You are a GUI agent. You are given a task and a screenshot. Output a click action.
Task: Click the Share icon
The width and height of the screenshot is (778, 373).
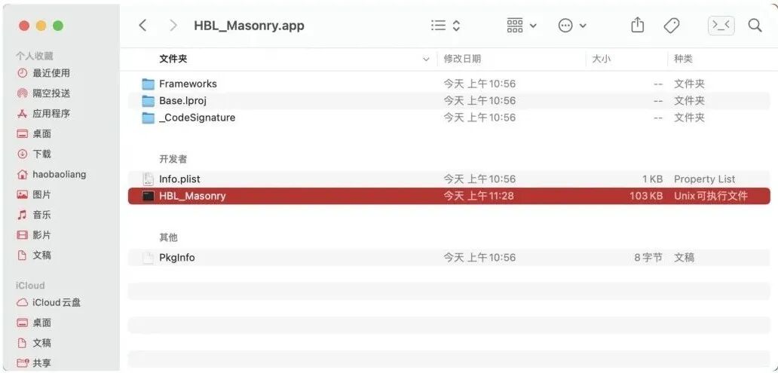click(x=638, y=26)
